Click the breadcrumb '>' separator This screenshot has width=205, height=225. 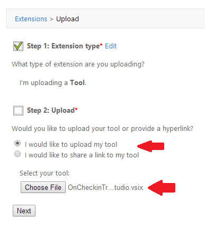point(51,19)
